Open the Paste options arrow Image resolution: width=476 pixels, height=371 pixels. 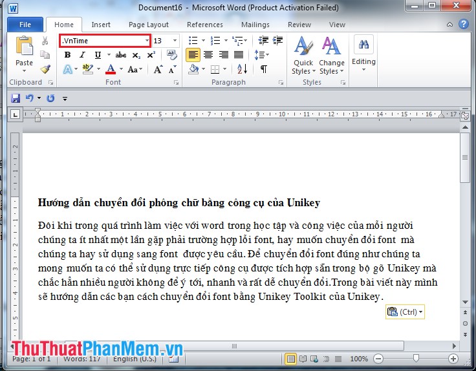25,70
